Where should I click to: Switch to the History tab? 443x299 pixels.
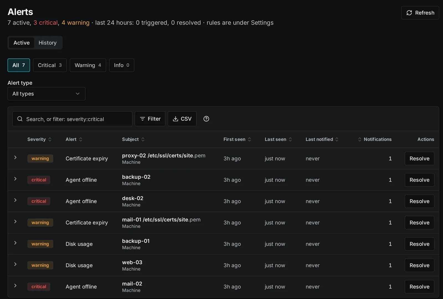(x=48, y=43)
